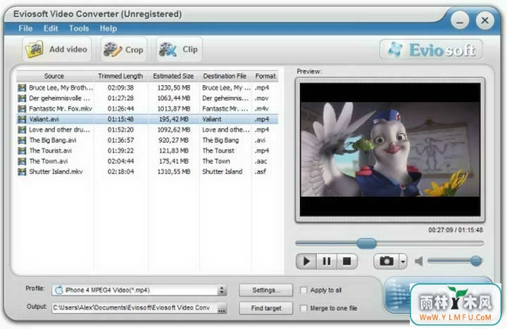Open the Tools menu
Screen dimensions: 507x329
coord(79,28)
